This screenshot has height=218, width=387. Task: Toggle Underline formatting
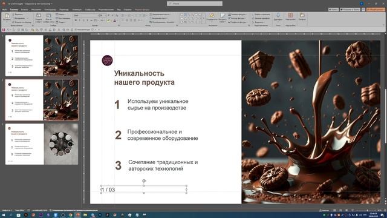tap(83, 20)
